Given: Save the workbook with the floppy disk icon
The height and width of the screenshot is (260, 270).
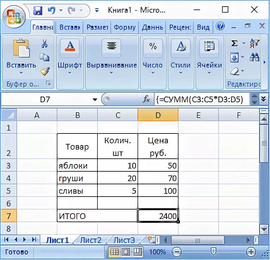Looking at the screenshot, I should [38, 11].
